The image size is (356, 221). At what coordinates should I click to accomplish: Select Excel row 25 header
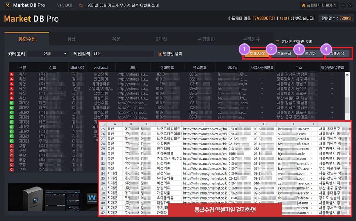tap(103, 129)
